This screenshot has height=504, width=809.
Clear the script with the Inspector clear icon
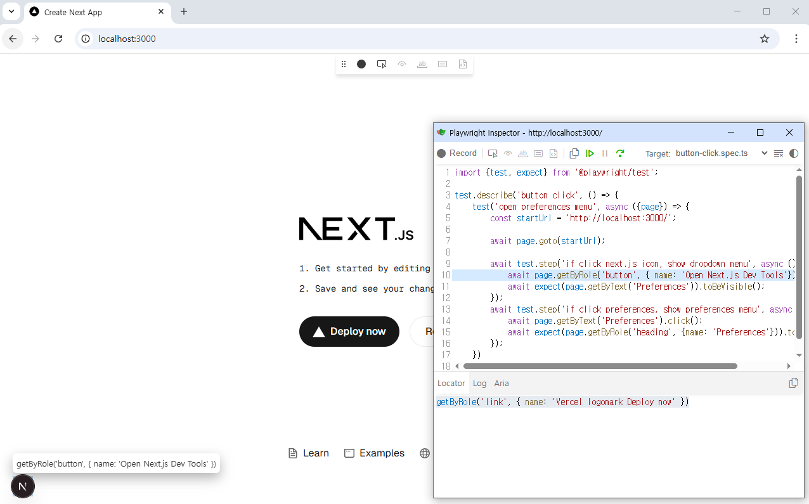pyautogui.click(x=779, y=153)
